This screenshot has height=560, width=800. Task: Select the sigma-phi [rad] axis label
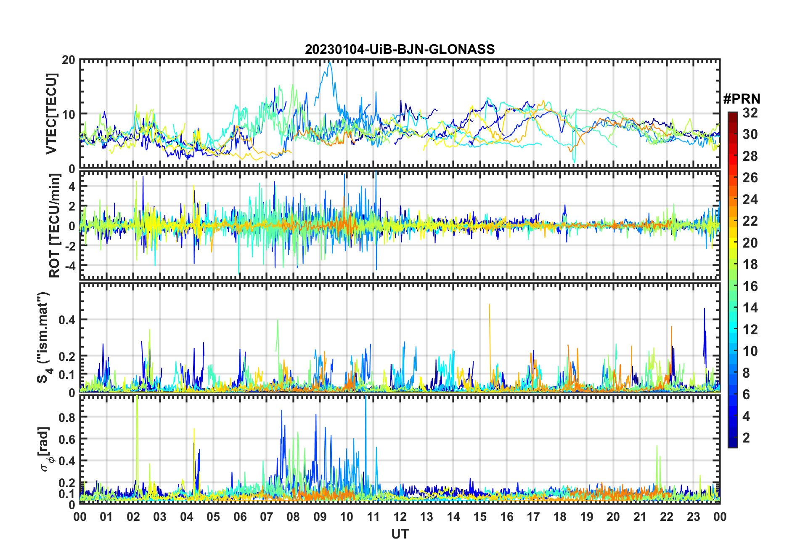point(45,449)
